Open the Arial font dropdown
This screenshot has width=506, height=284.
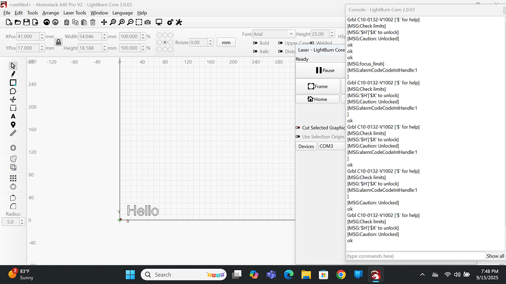(274, 34)
